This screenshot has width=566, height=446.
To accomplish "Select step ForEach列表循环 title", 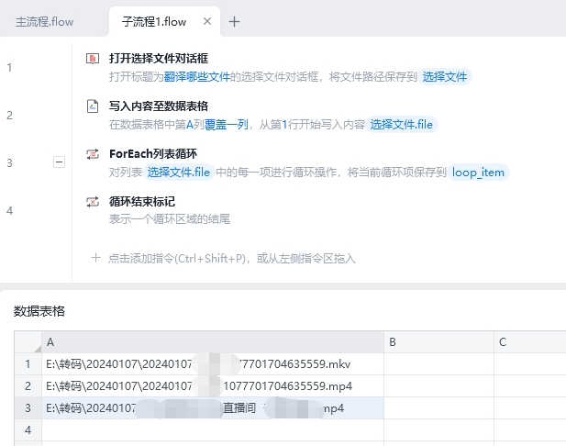I will [153, 154].
